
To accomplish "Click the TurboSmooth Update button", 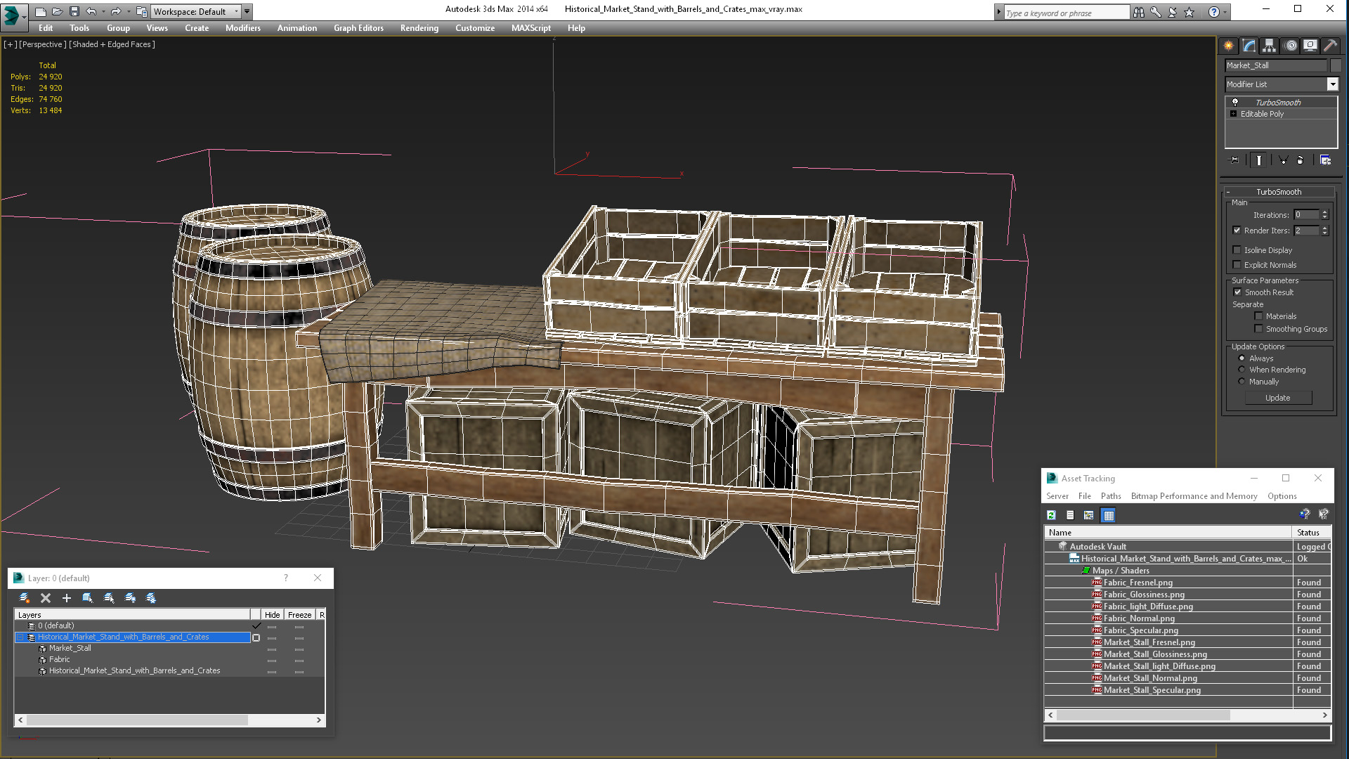I will 1278,398.
